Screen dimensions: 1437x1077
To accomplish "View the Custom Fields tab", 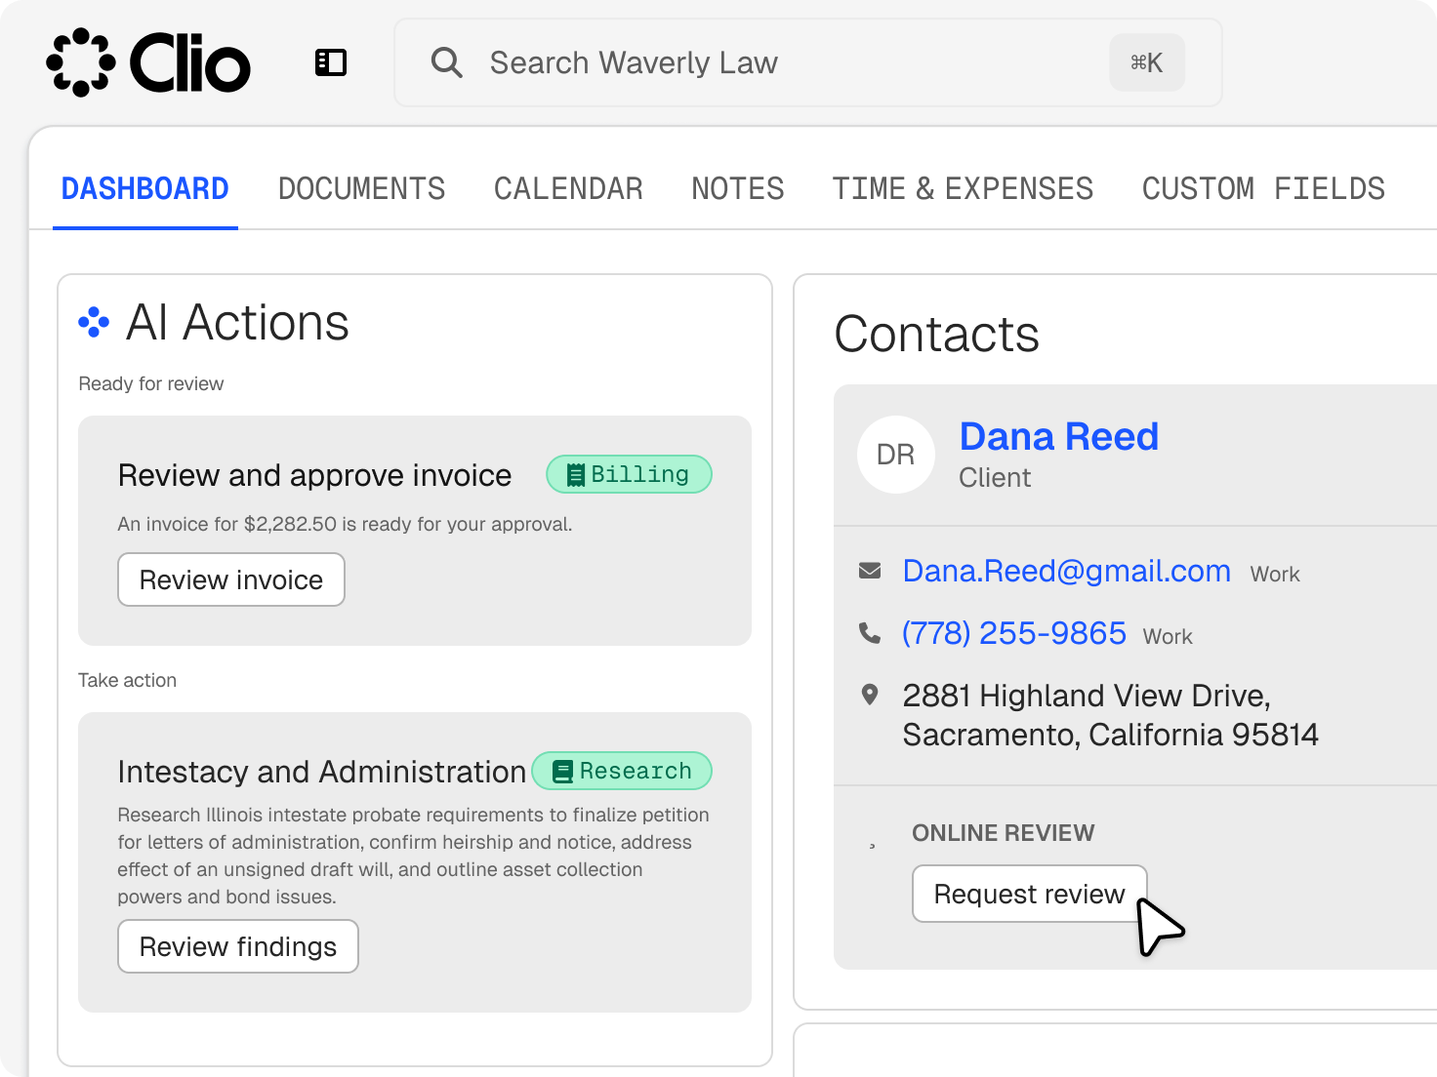I will (x=1264, y=188).
